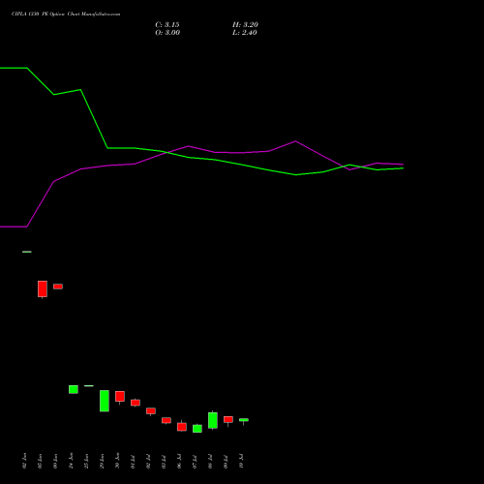The width and height of the screenshot is (484, 484).
Task: Click the red candle above 01 Jul
Action: tap(136, 403)
